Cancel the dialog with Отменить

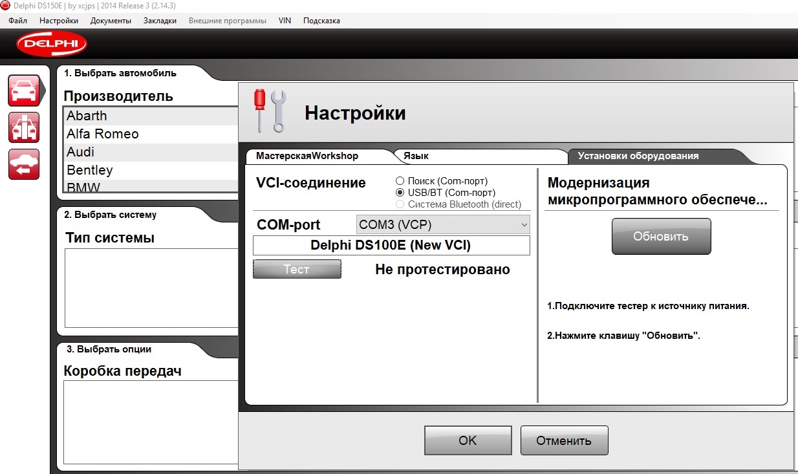(x=564, y=440)
